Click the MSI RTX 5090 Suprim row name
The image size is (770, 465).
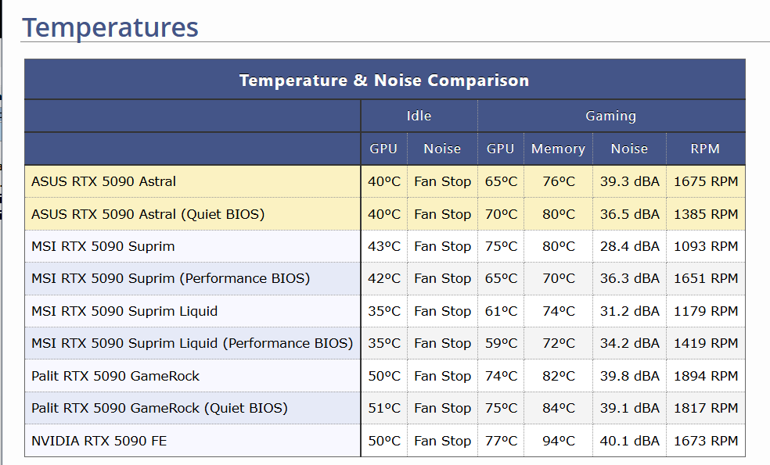point(103,246)
